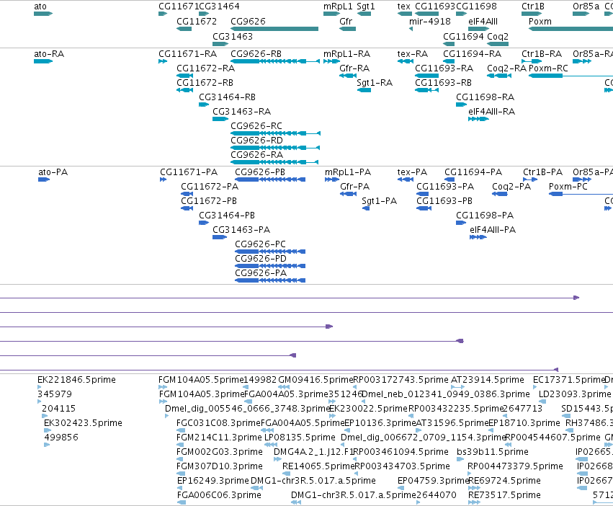Select the long CG9626 gene bar
This screenshot has height=506, width=613.
point(274,29)
